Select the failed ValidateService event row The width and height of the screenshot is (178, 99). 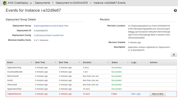[x=91, y=94]
